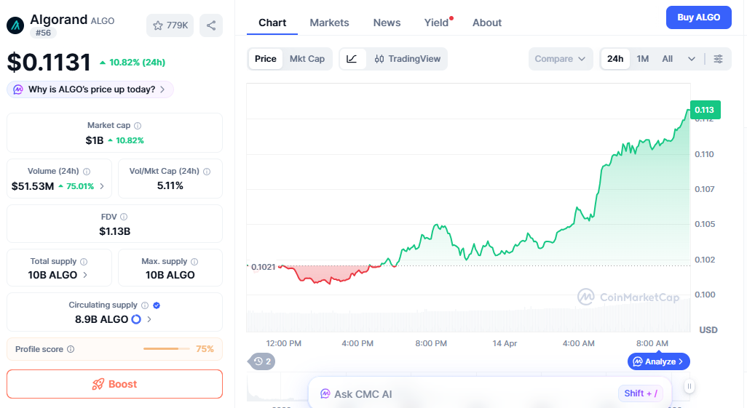This screenshot has height=408, width=747.
Task: Open Why is ALGO's price up today
Action: 90,89
